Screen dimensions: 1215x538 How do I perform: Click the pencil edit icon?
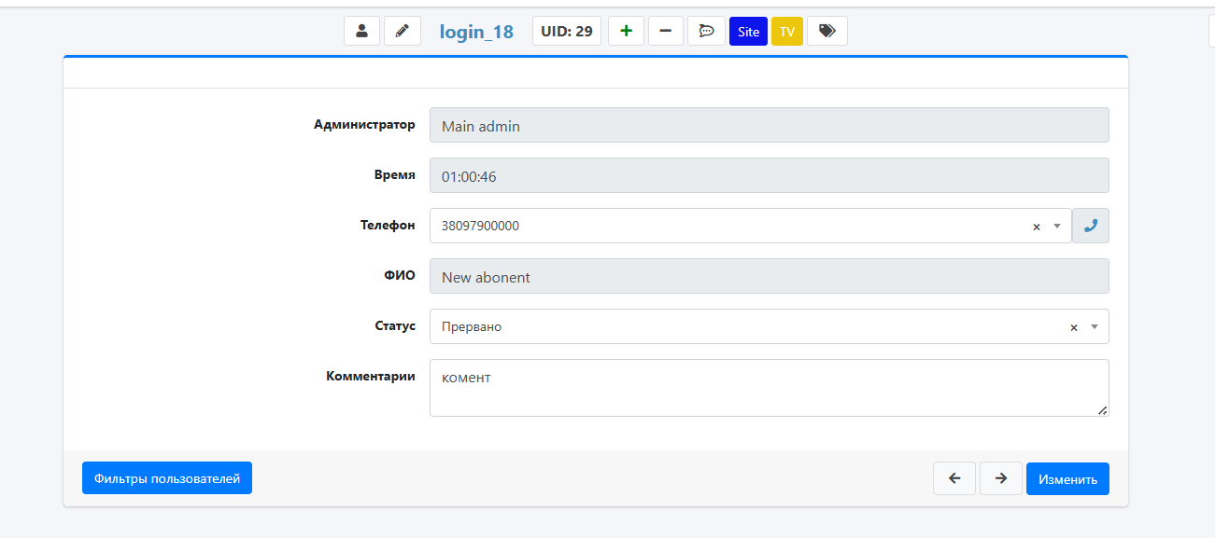click(403, 31)
